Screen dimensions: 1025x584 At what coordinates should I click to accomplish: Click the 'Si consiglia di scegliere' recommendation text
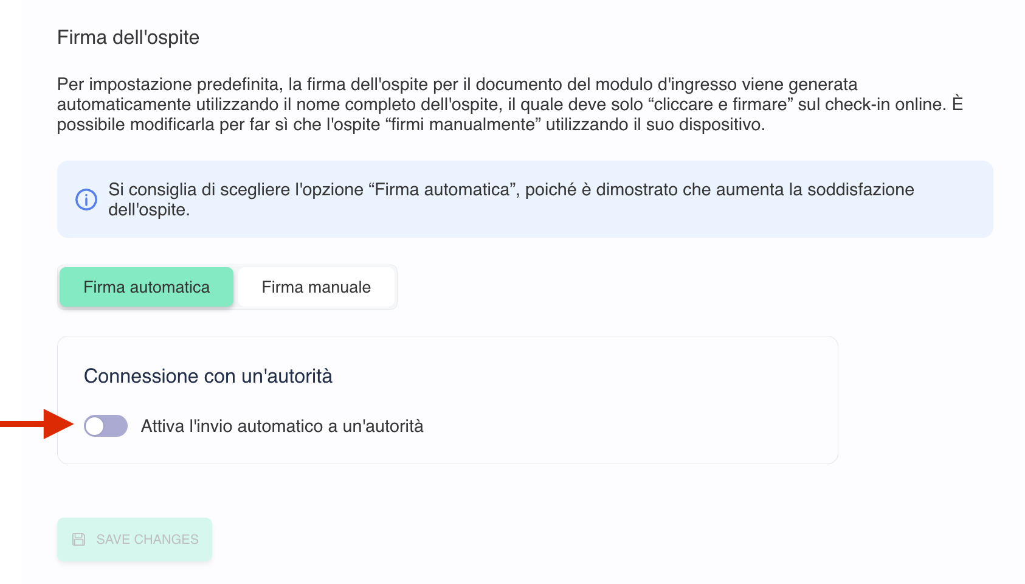(511, 199)
